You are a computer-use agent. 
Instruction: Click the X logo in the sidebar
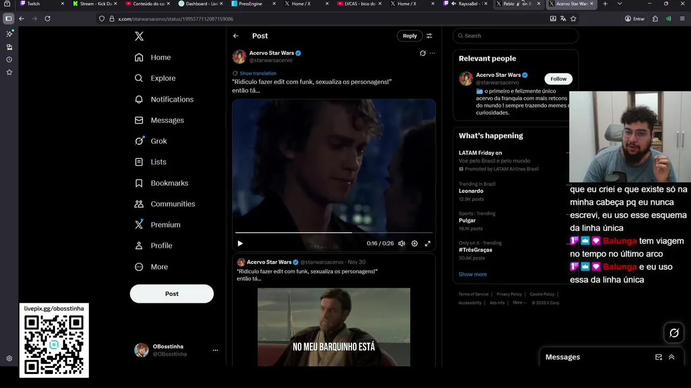tap(139, 36)
